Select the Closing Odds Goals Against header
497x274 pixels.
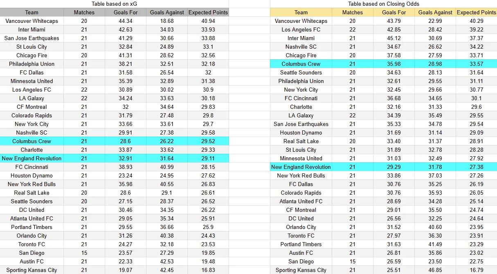click(435, 12)
